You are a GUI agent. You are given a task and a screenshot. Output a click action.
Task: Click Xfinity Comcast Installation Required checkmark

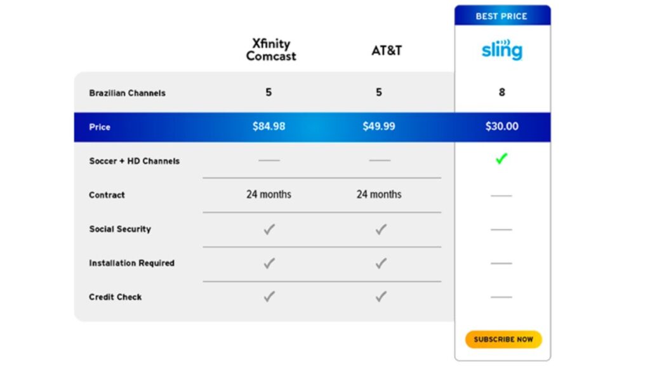(x=269, y=263)
